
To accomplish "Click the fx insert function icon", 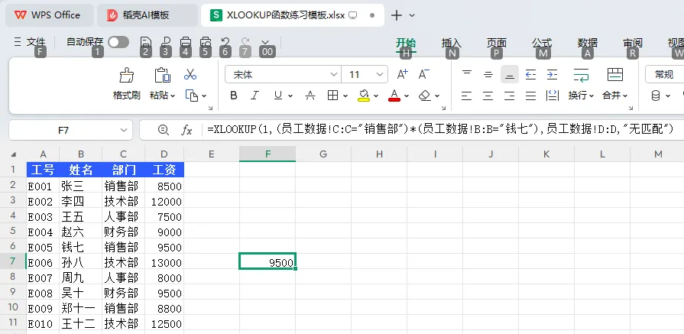I will 186,130.
